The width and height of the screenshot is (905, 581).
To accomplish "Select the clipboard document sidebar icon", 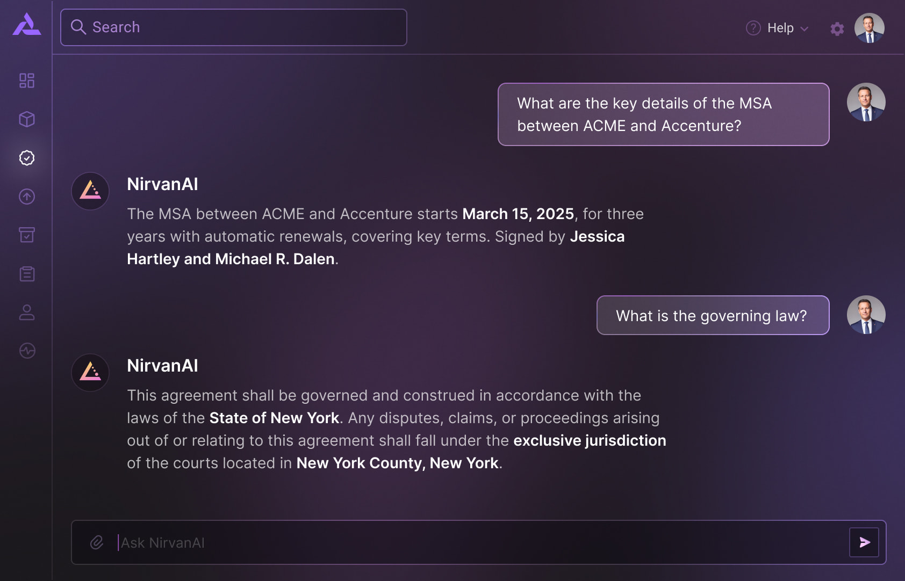I will tap(27, 274).
